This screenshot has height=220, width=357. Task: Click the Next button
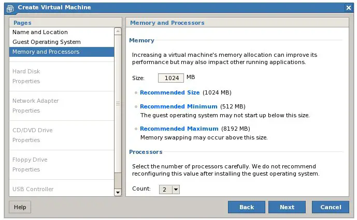point(287,207)
